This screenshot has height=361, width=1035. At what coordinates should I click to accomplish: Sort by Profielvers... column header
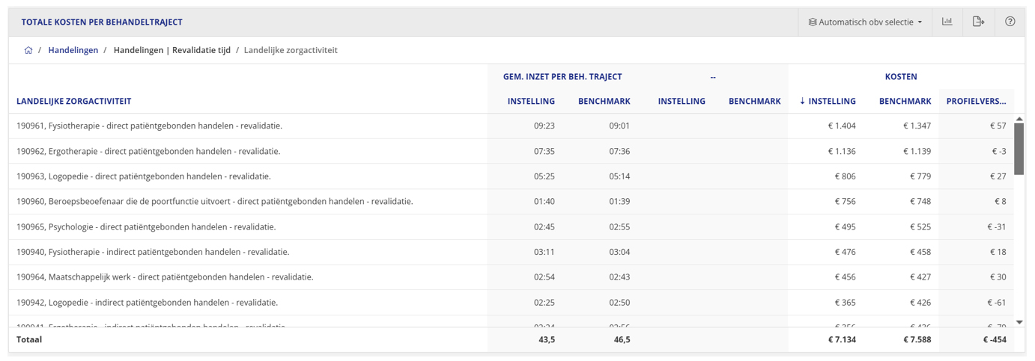[x=976, y=101]
